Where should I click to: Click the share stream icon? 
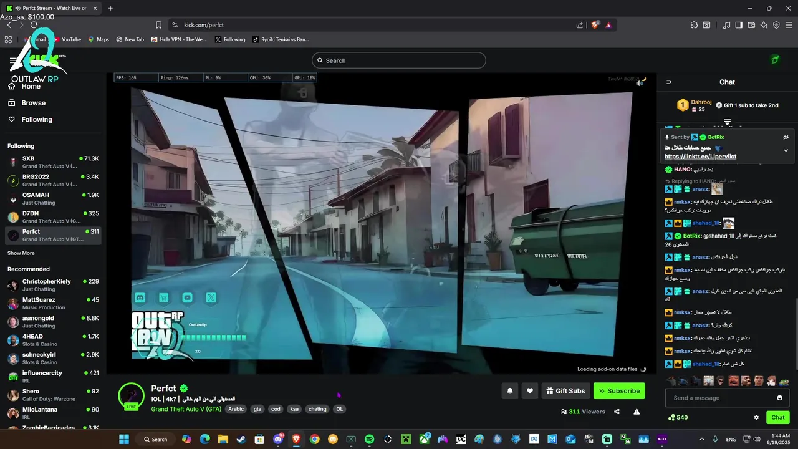(617, 412)
